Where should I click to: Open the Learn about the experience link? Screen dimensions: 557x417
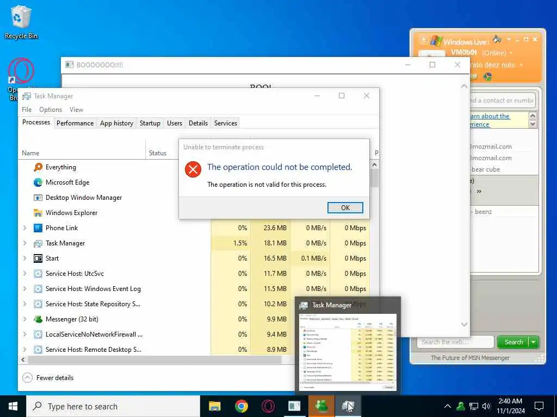[490, 120]
